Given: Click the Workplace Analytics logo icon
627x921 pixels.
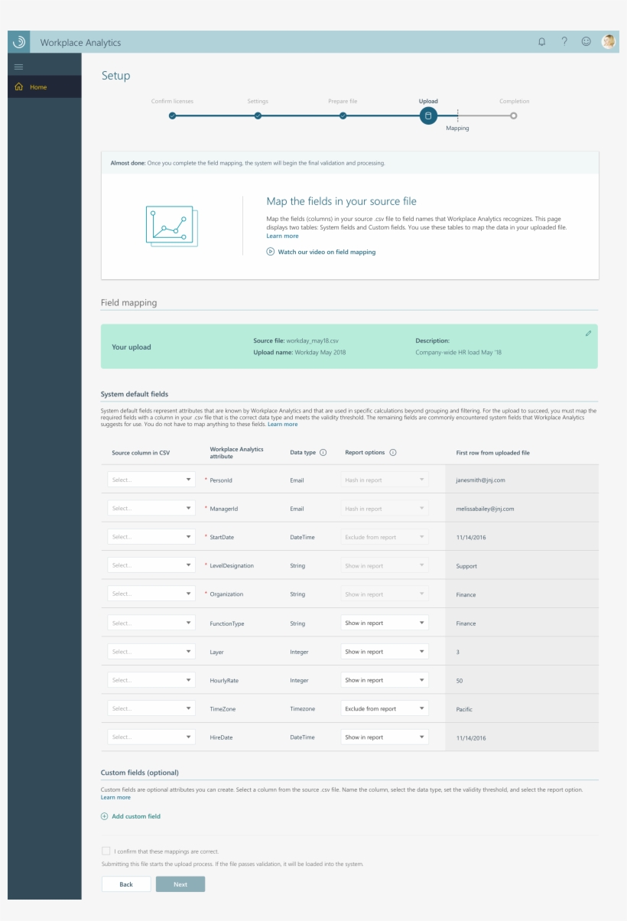Looking at the screenshot, I should (18, 42).
